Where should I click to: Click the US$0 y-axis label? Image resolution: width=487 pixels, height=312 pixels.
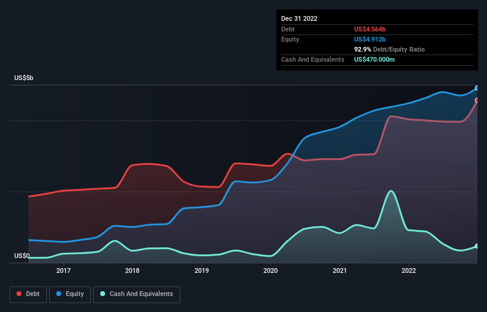click(x=22, y=256)
